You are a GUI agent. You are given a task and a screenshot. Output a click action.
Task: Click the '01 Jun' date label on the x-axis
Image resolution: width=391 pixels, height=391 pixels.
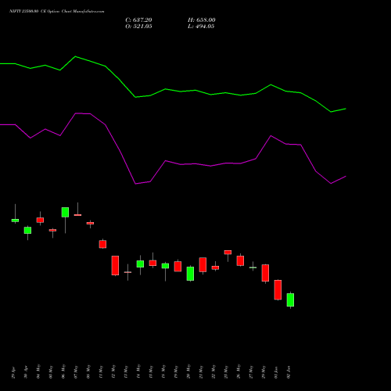pyautogui.click(x=276, y=372)
